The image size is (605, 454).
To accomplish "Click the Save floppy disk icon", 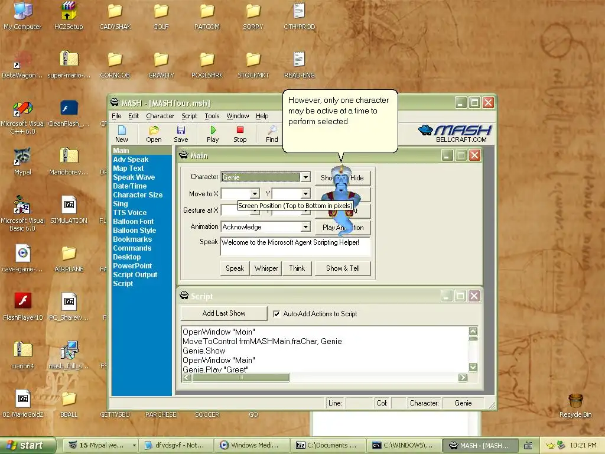I will tap(181, 130).
